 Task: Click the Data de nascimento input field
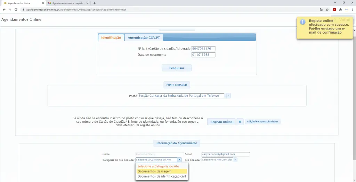point(203,55)
